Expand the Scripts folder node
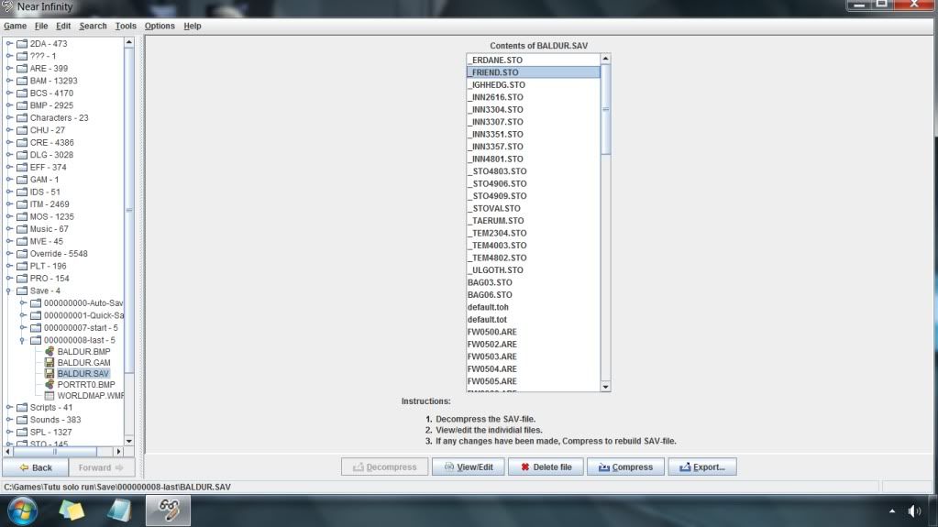The image size is (938, 527). 9,407
